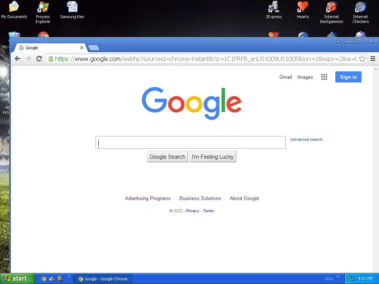Image resolution: width=379 pixels, height=284 pixels.
Task: Click the Chrome profile person button
Action: 338,41
